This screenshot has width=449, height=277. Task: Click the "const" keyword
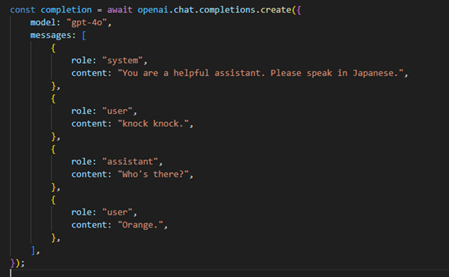(23, 10)
